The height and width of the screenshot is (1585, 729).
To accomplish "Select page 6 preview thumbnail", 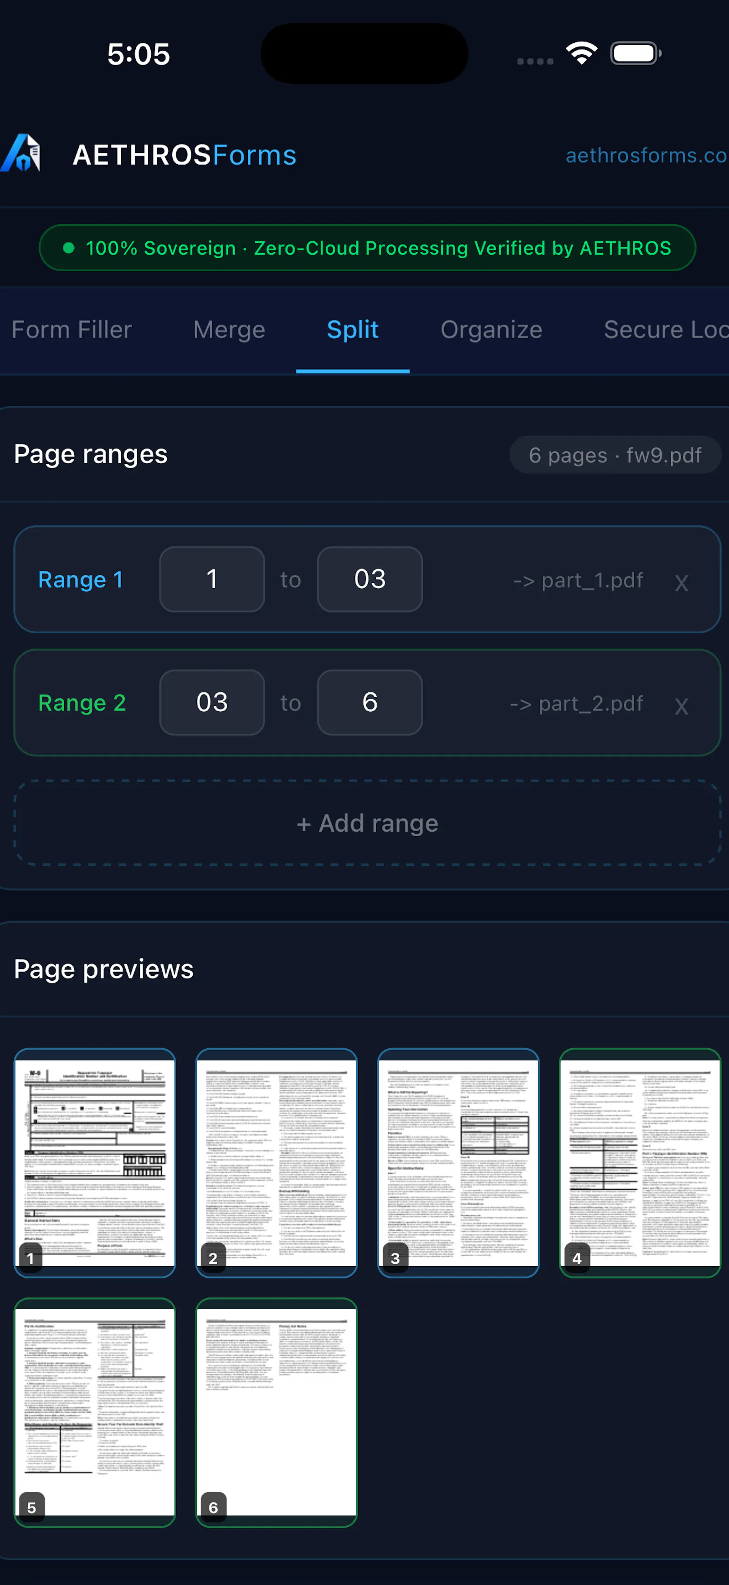I will (277, 1412).
